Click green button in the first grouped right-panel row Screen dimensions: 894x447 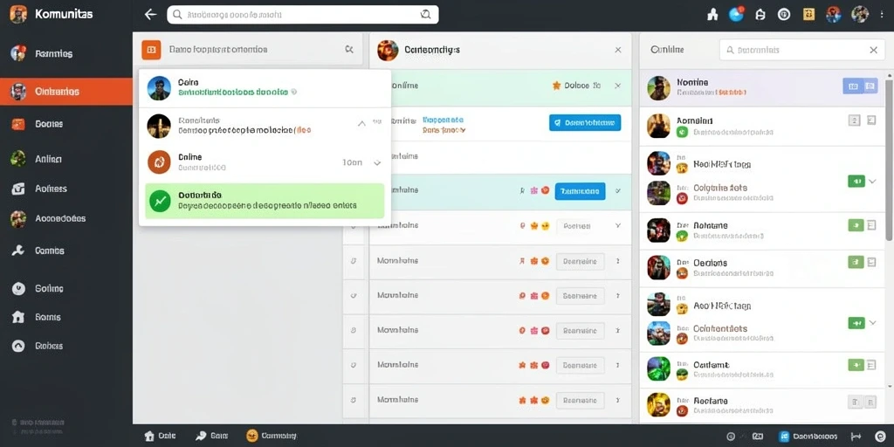pyautogui.click(x=856, y=182)
